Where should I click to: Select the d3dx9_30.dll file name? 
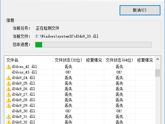(x=24, y=111)
